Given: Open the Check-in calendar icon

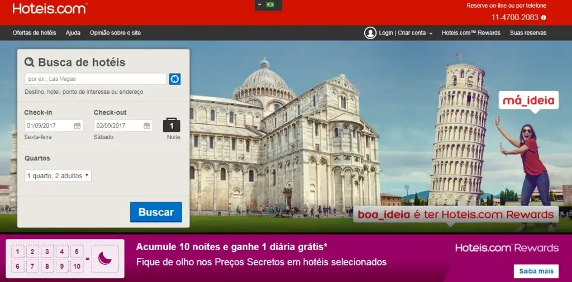Looking at the screenshot, I should (x=77, y=126).
